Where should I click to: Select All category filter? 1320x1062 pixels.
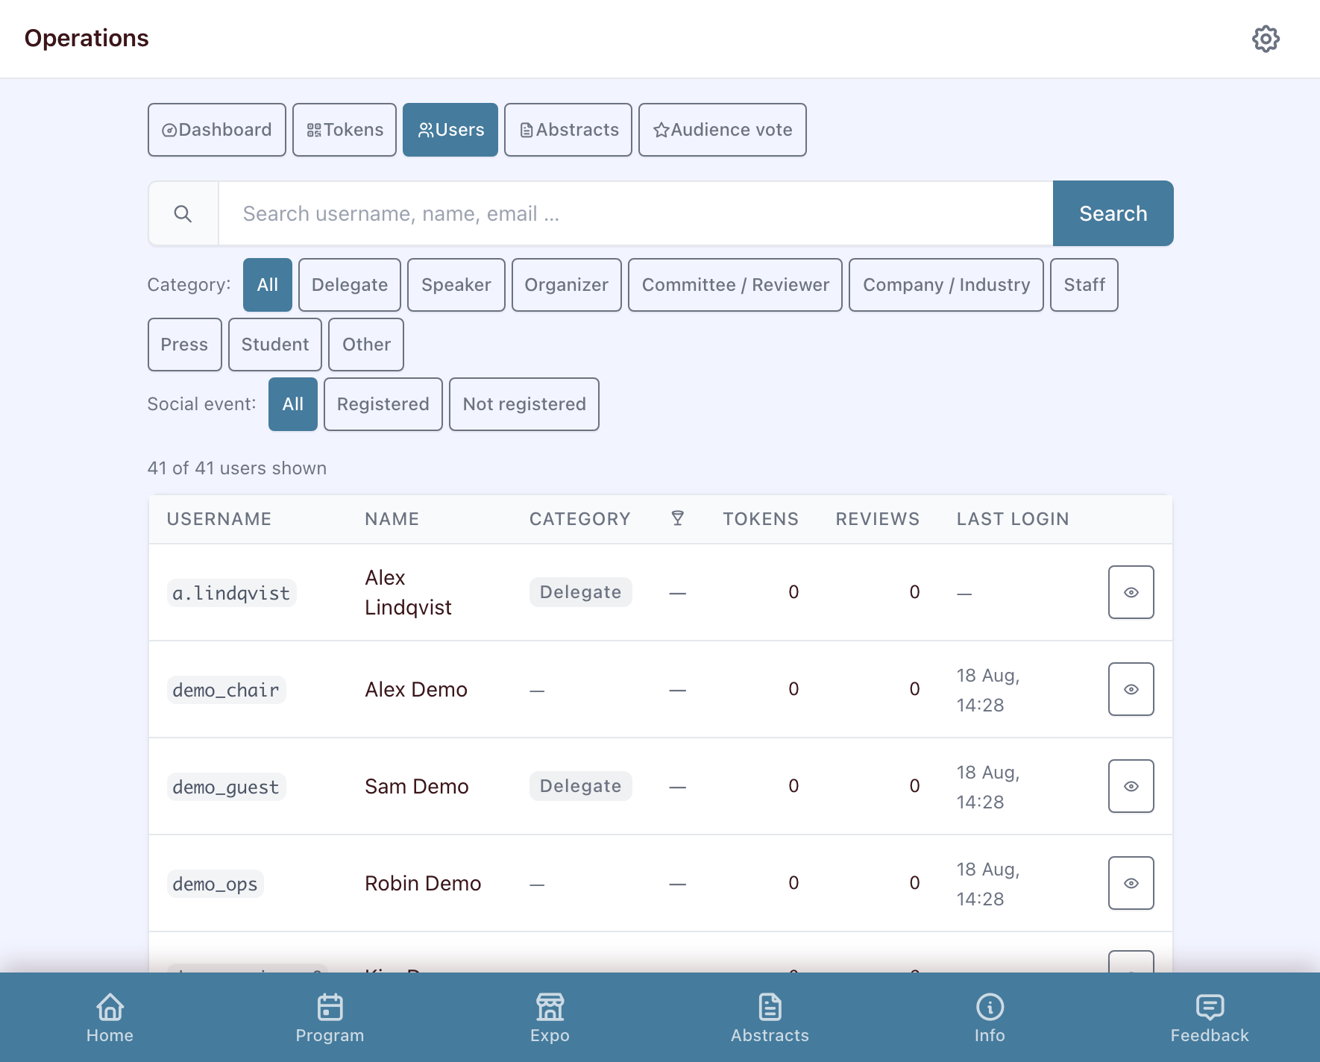(x=268, y=285)
